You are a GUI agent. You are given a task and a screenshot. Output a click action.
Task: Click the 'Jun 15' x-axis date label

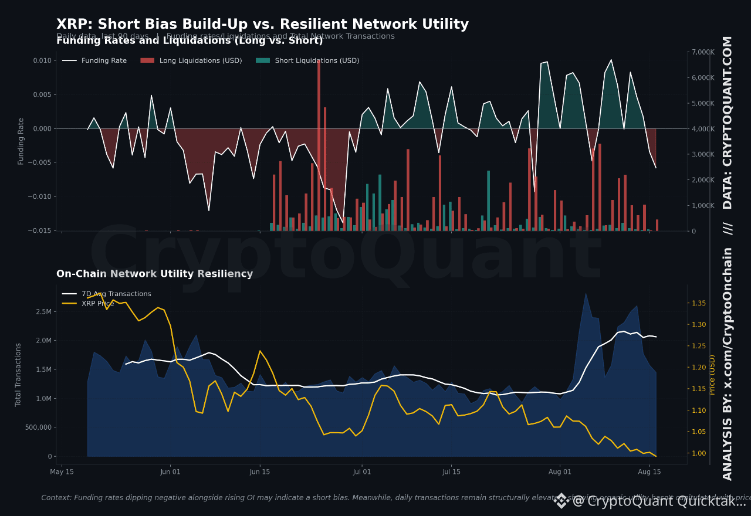(x=260, y=471)
